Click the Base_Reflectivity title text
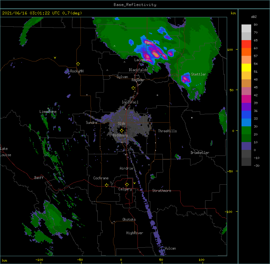This screenshot has height=264, width=270. 135,5
